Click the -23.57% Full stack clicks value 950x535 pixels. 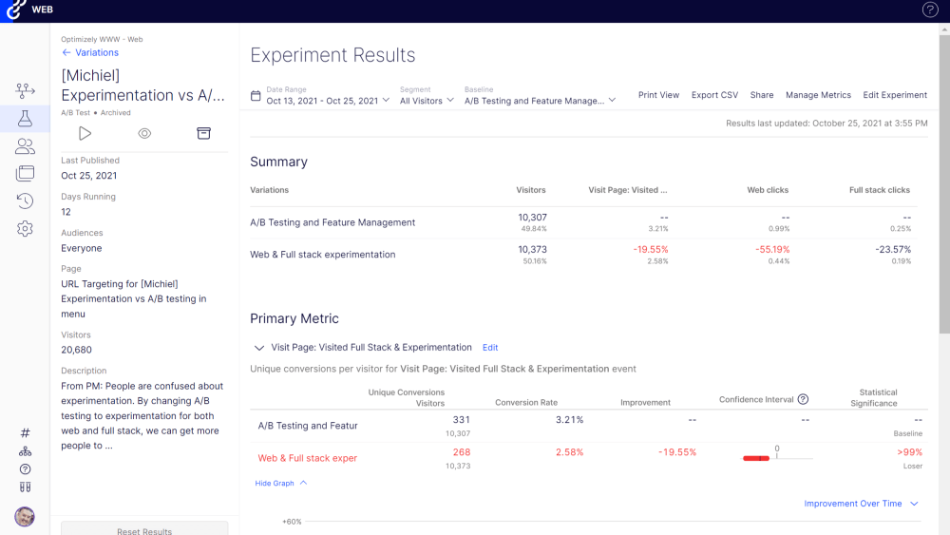pos(893,250)
